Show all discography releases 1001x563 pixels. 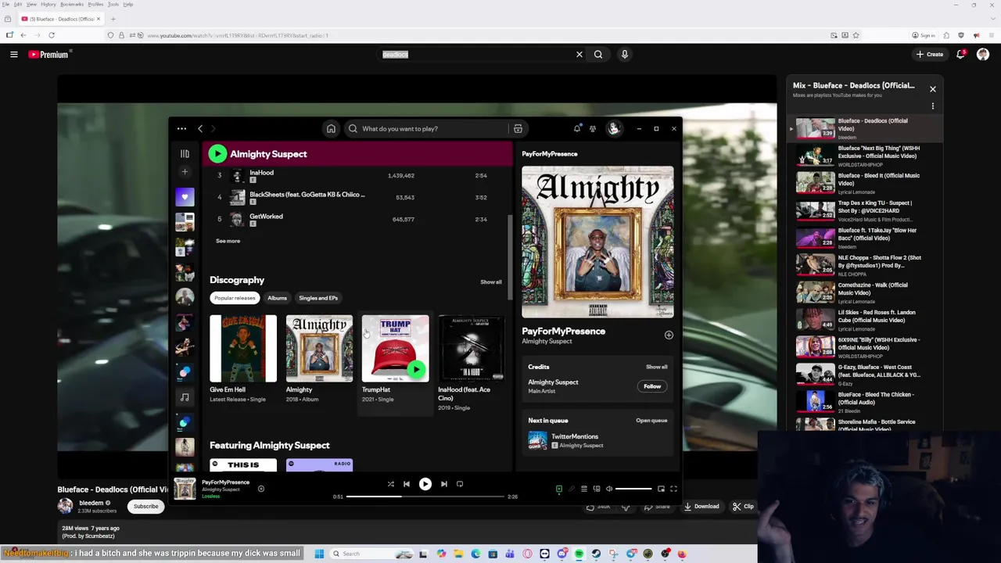point(491,281)
